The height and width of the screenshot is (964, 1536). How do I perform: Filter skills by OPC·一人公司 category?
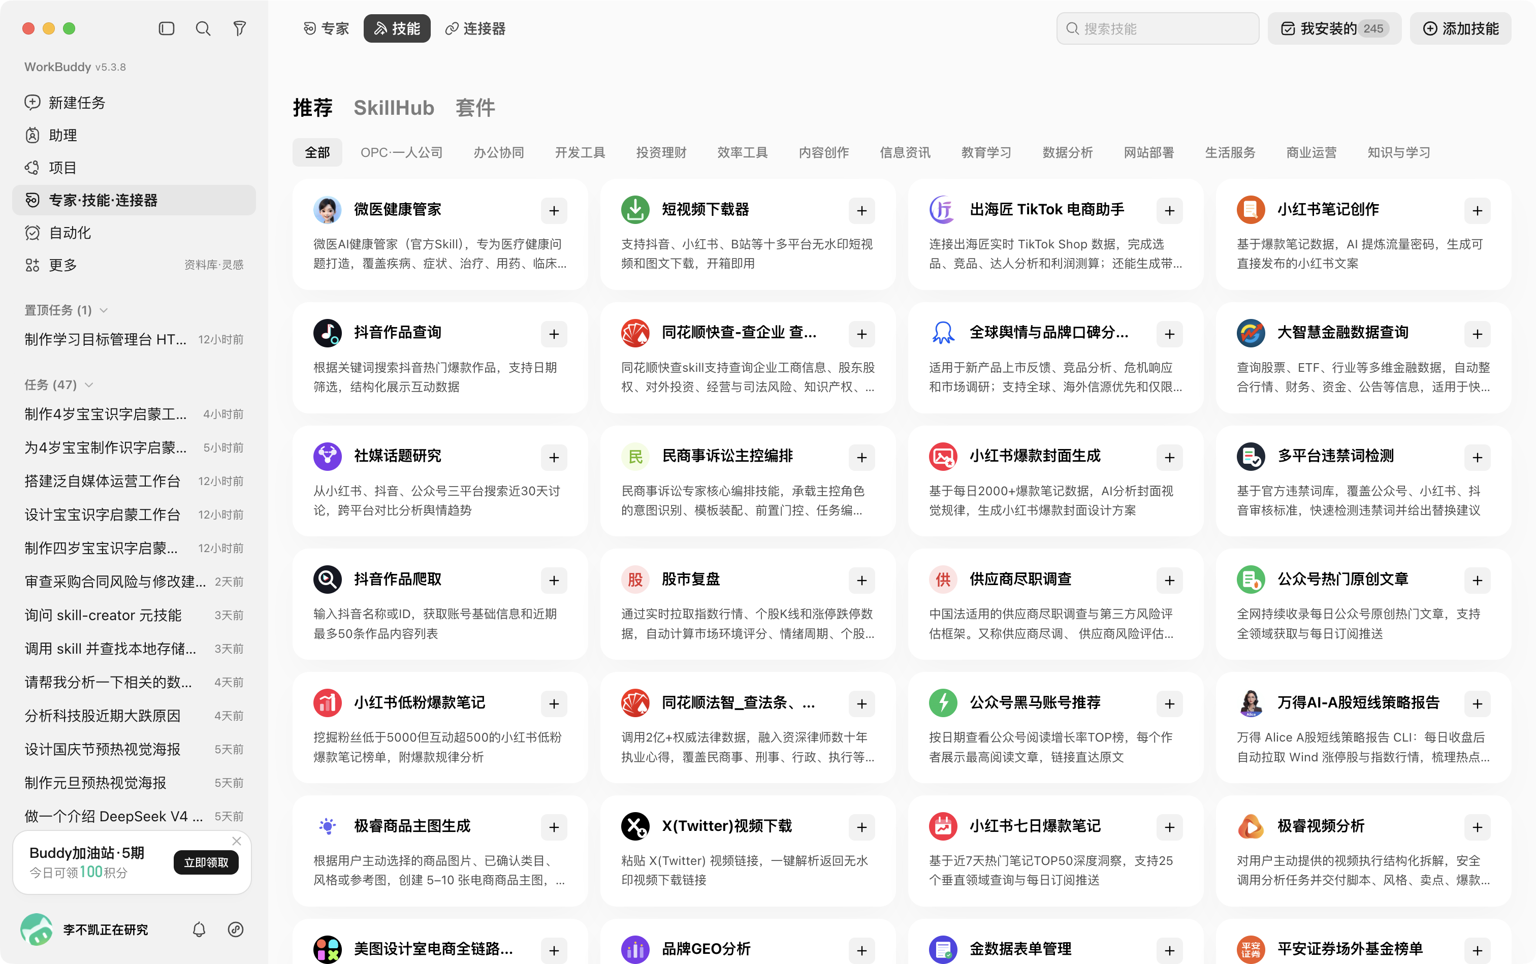[402, 153]
